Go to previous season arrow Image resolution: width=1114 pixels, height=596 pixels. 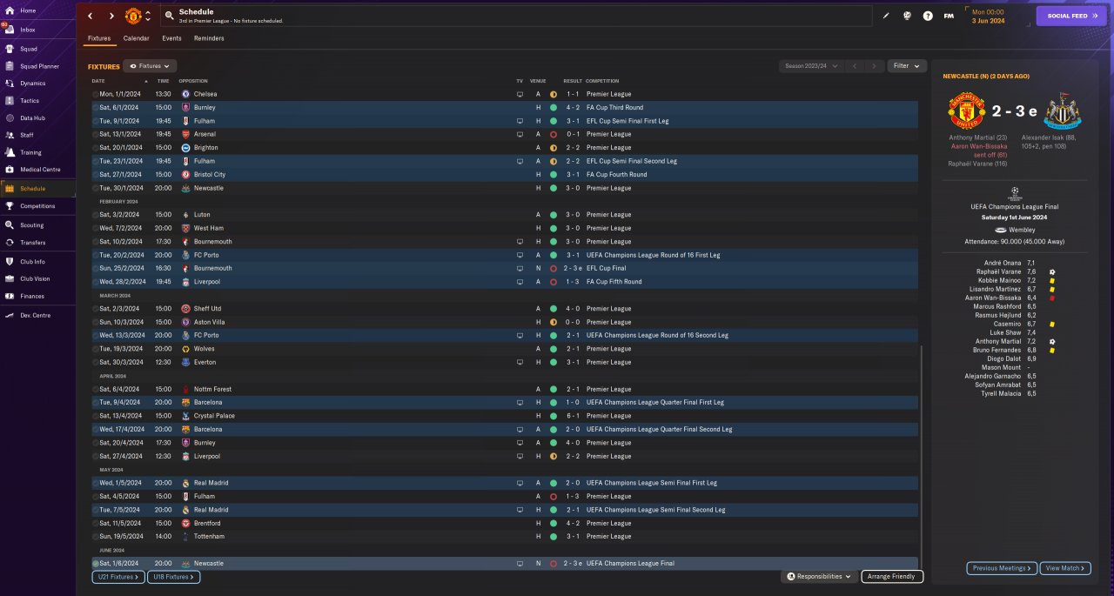click(x=855, y=66)
